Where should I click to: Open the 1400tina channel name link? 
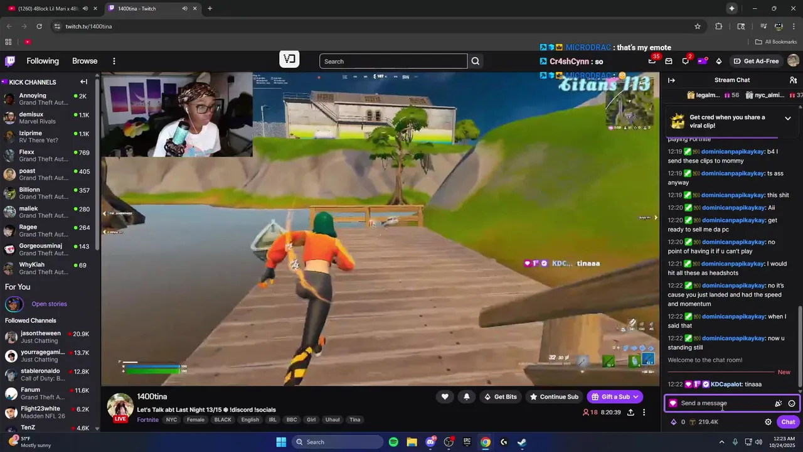point(152,397)
